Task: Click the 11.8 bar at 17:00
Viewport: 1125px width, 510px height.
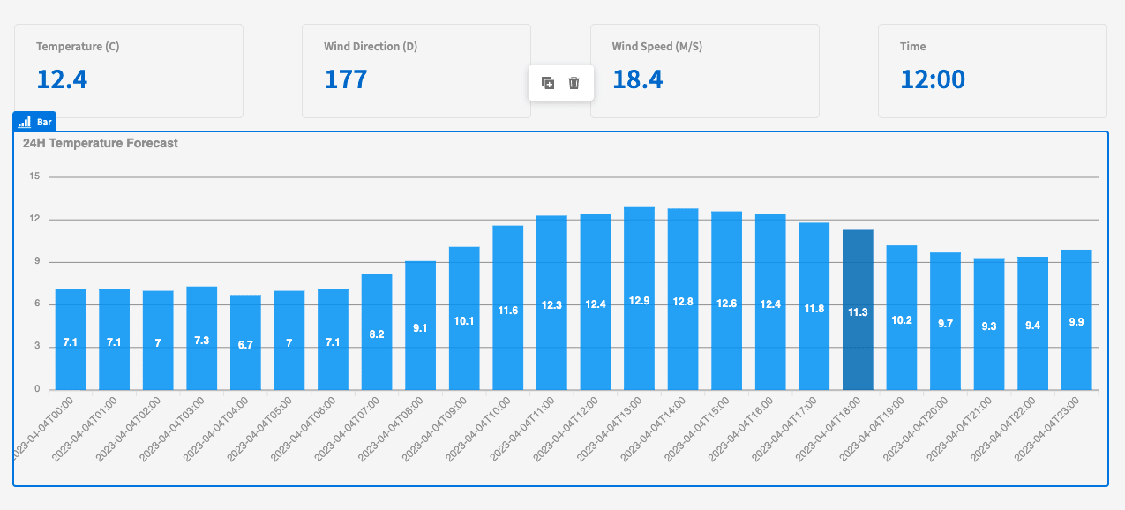Action: click(814, 306)
